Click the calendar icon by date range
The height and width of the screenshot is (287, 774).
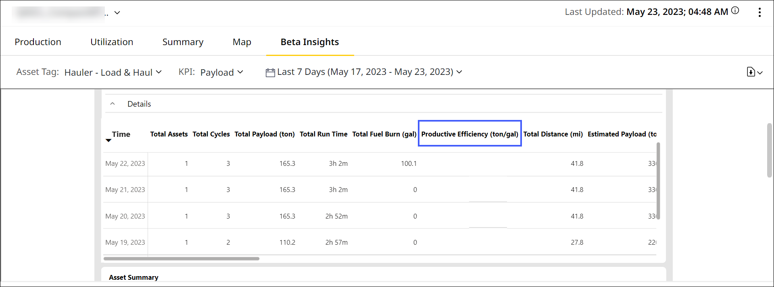click(270, 72)
